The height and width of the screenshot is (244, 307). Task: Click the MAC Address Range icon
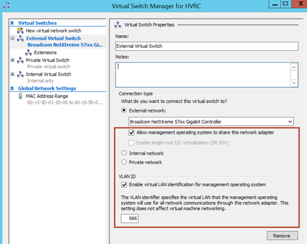pyautogui.click(x=20, y=96)
